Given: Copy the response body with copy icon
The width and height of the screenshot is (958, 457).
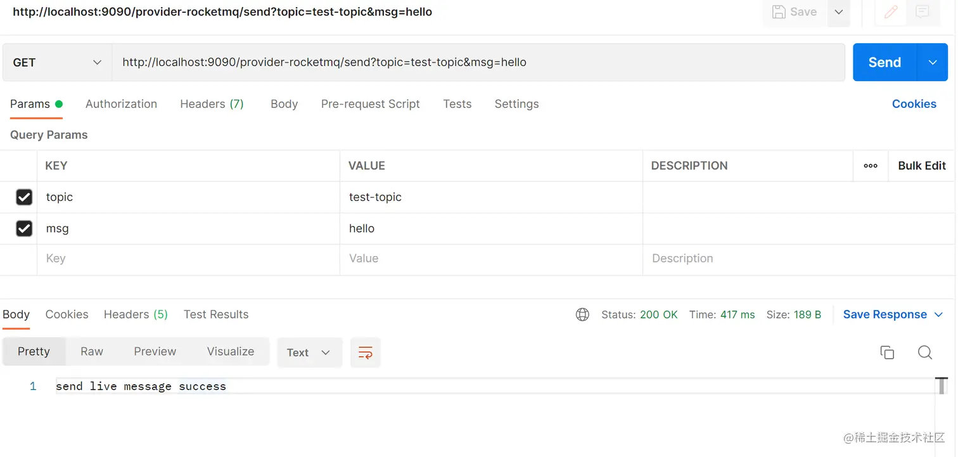Looking at the screenshot, I should [887, 352].
